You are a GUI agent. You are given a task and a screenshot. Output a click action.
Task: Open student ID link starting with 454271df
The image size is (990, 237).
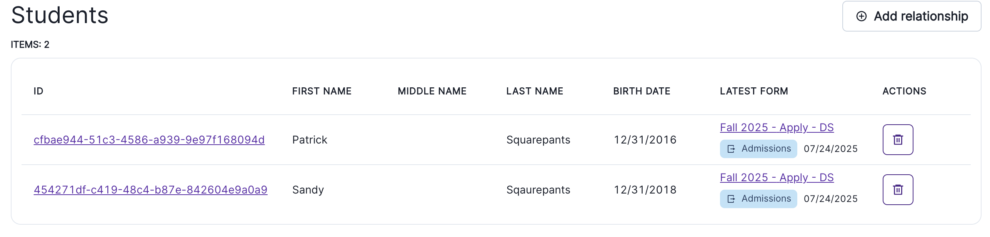pos(150,190)
